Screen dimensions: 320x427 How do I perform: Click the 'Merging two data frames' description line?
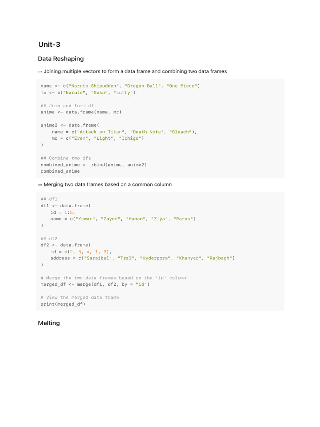105,184
